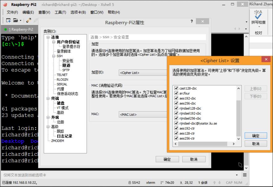
Task: Click the cipher list vertical scrollbar thumb
Action: (x=239, y=118)
